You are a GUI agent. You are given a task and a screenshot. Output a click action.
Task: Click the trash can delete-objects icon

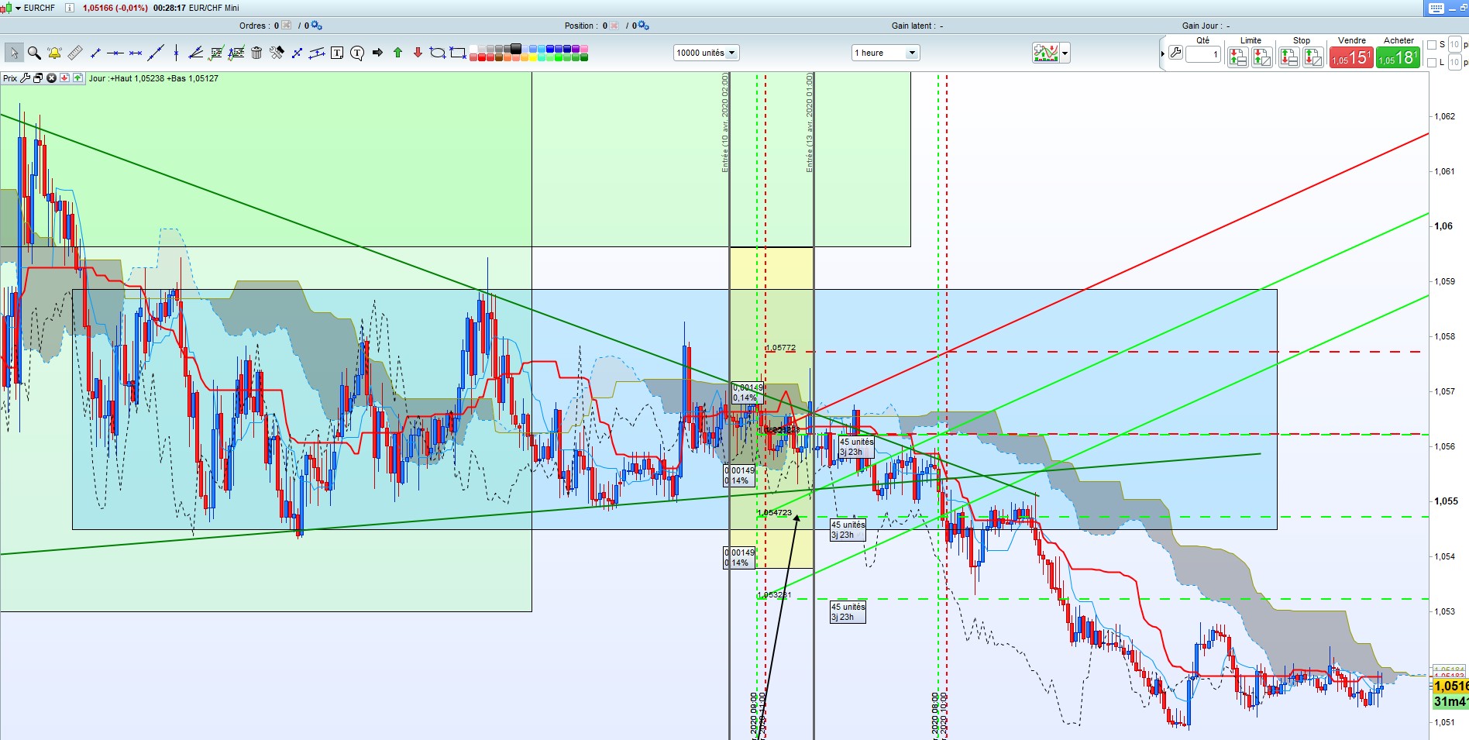(x=256, y=53)
